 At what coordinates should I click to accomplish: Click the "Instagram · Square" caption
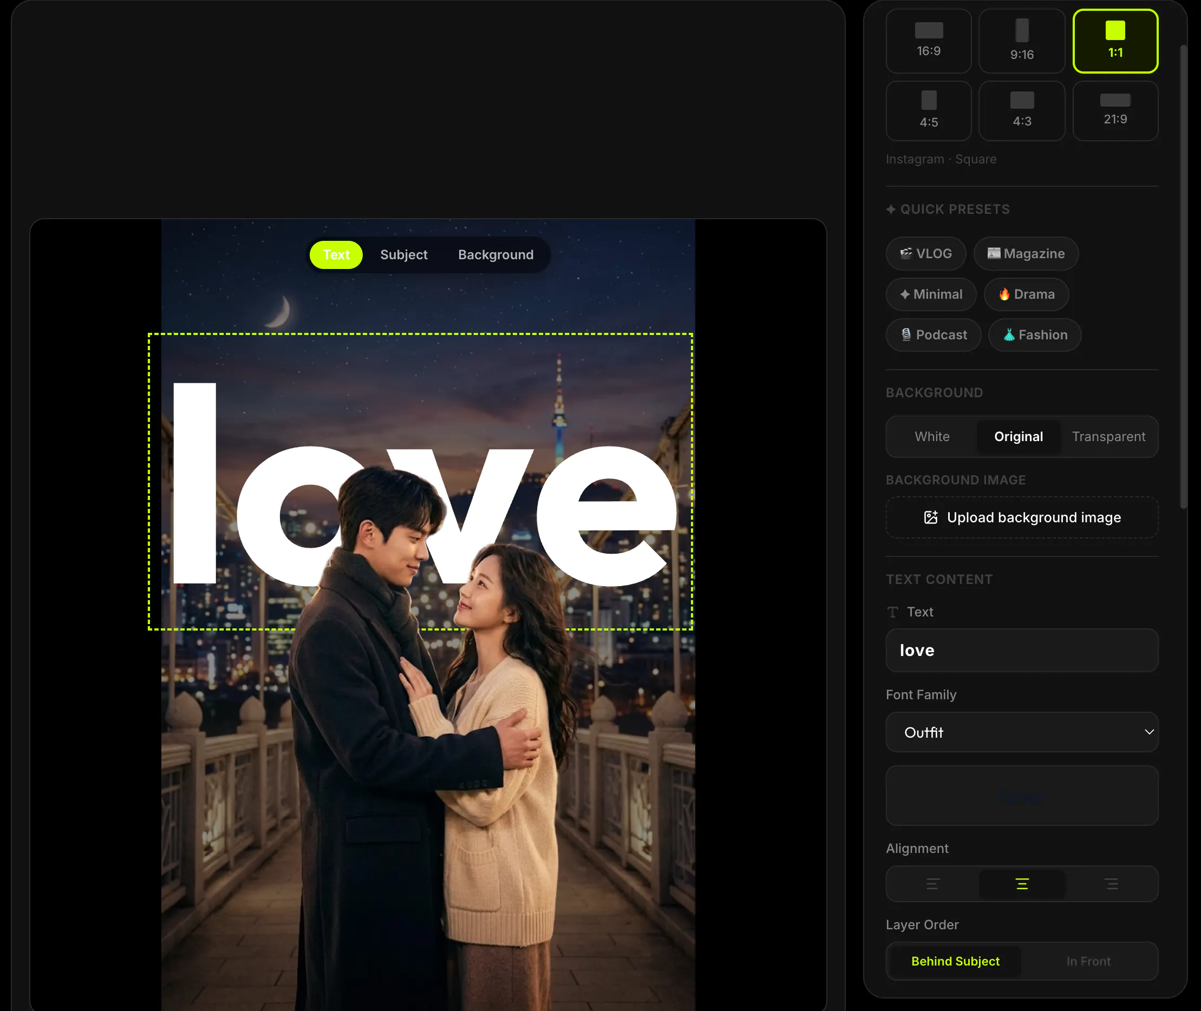941,159
